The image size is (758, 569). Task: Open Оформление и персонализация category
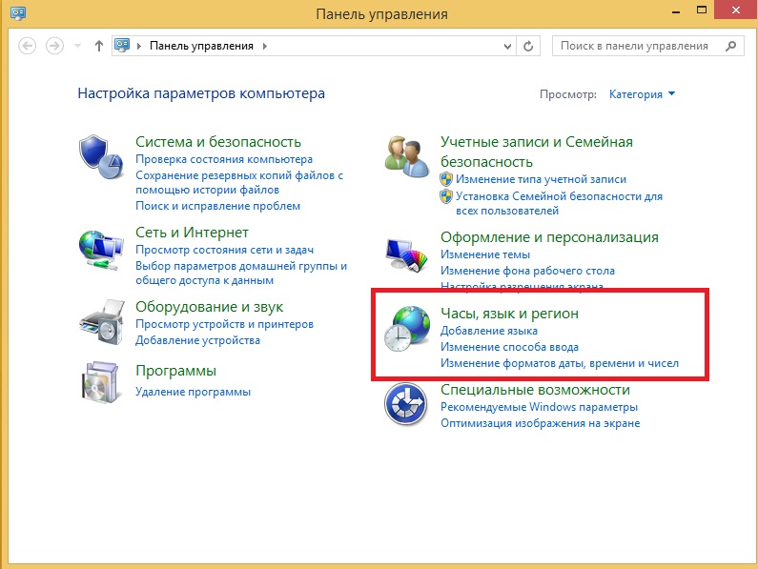click(x=549, y=237)
